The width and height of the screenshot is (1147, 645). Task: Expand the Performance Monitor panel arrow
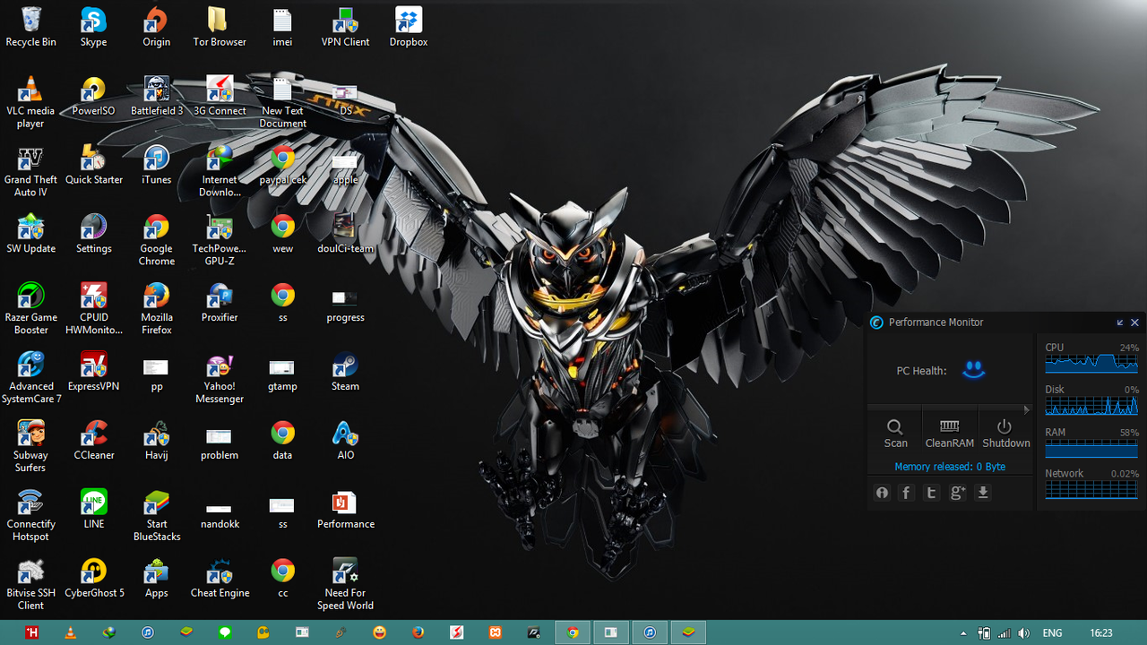[x=1026, y=409]
